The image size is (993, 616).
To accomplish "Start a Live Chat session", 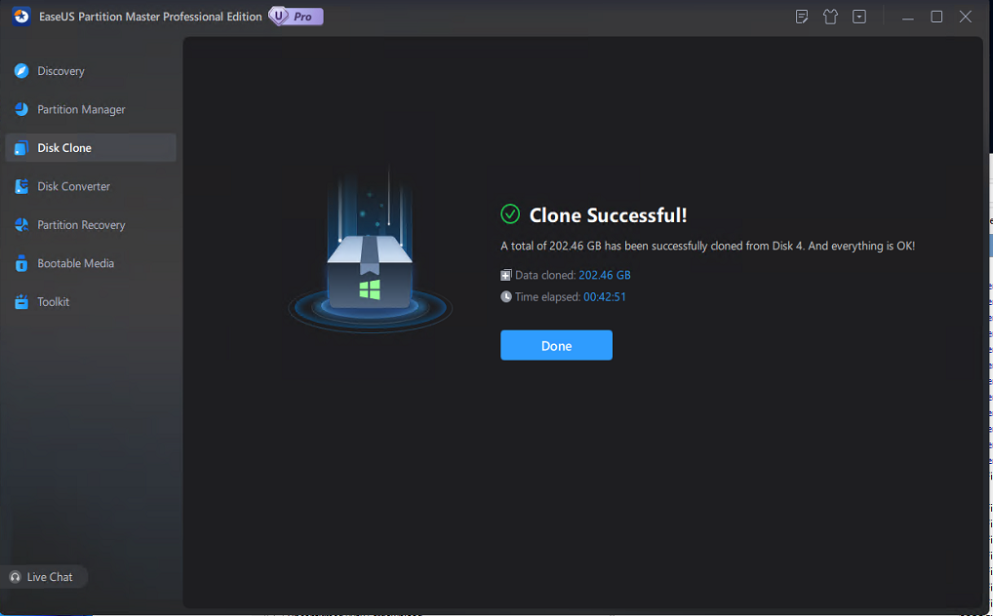I will point(42,577).
